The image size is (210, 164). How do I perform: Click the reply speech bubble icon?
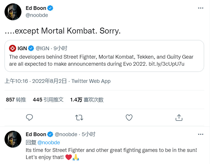pos(29,117)
